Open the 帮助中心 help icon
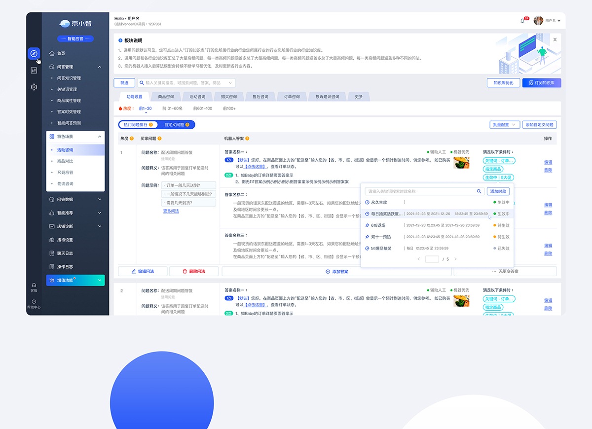Image resolution: width=592 pixels, height=429 pixels. pyautogui.click(x=34, y=302)
